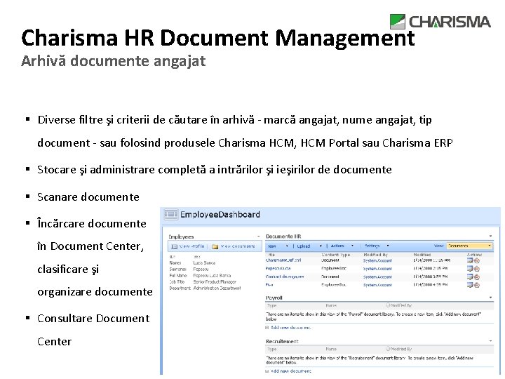Click the Name column header in Recruitement
The height and width of the screenshot is (379, 505).
coord(331,349)
